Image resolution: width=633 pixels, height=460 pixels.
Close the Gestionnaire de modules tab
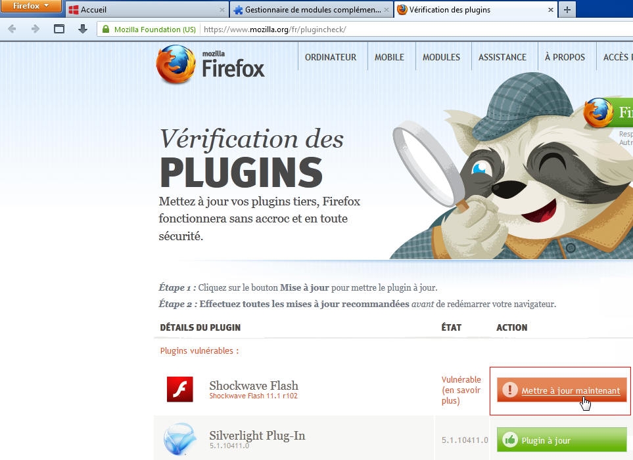[x=387, y=10]
